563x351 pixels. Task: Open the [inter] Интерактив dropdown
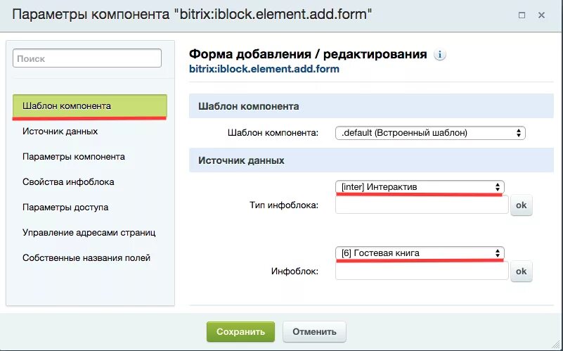420,187
